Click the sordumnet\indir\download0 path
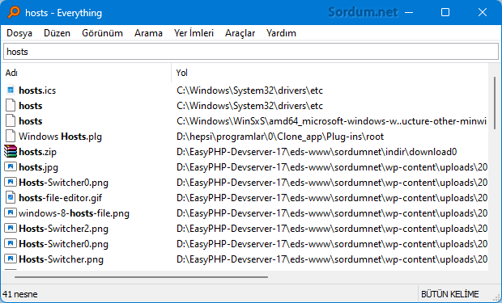The height and width of the screenshot is (303, 502). click(x=317, y=152)
